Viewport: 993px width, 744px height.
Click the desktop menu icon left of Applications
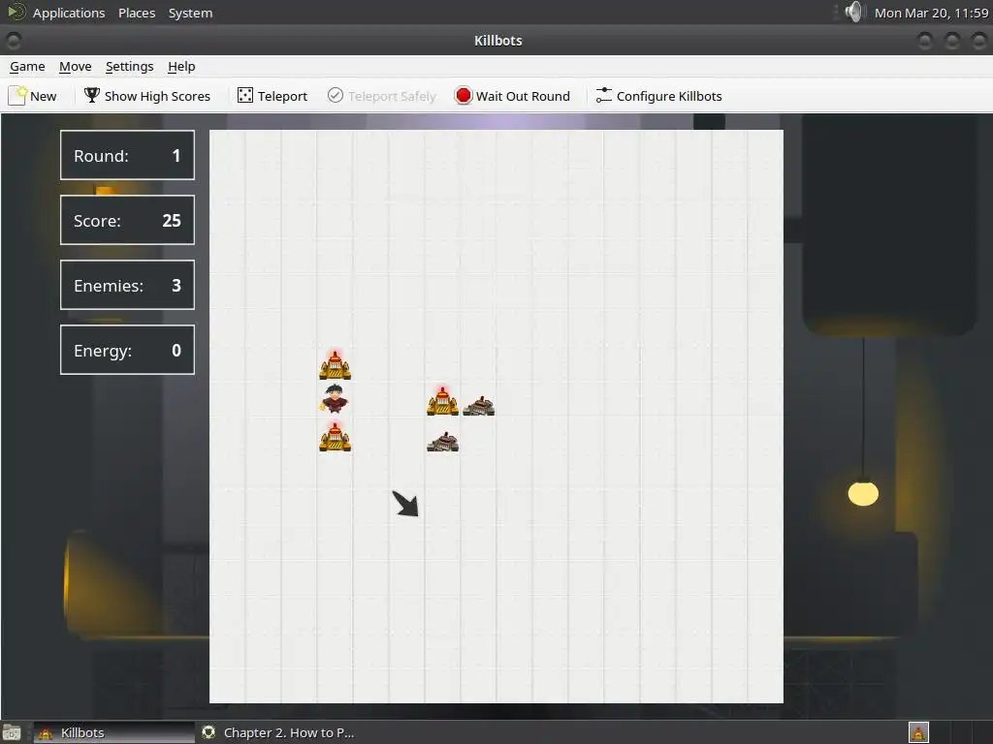point(16,12)
